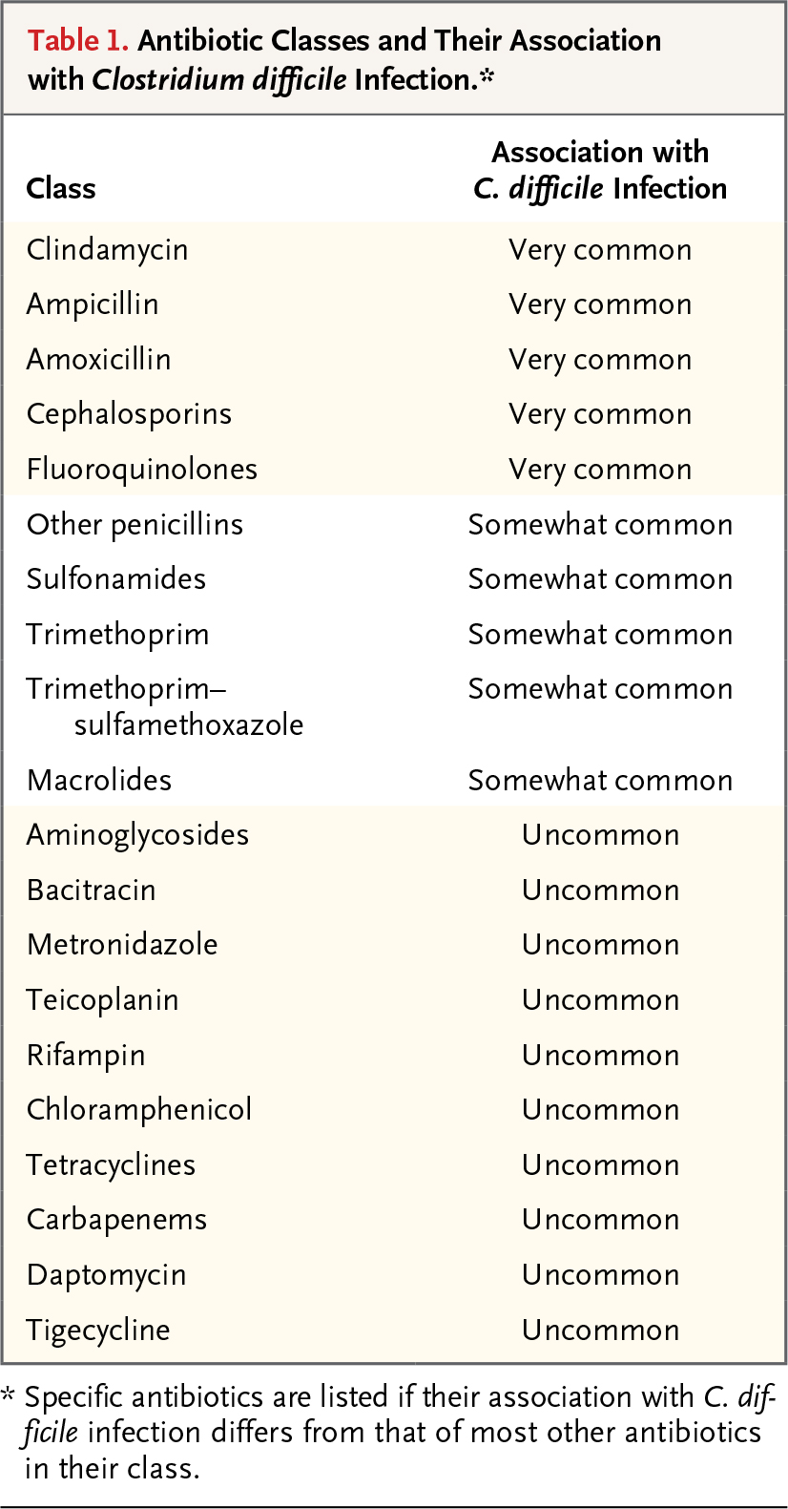Click 'Uncommon' next to Tigecycline
Image resolution: width=788 pixels, height=1509 pixels.
pyautogui.click(x=600, y=1331)
